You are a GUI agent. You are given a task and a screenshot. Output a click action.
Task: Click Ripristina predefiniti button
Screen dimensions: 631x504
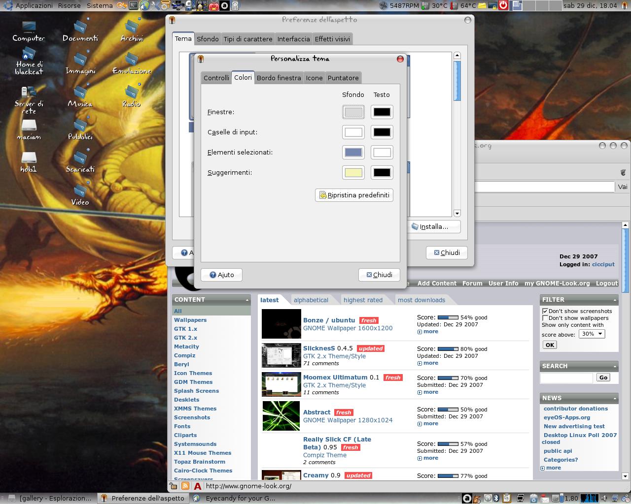tap(354, 195)
